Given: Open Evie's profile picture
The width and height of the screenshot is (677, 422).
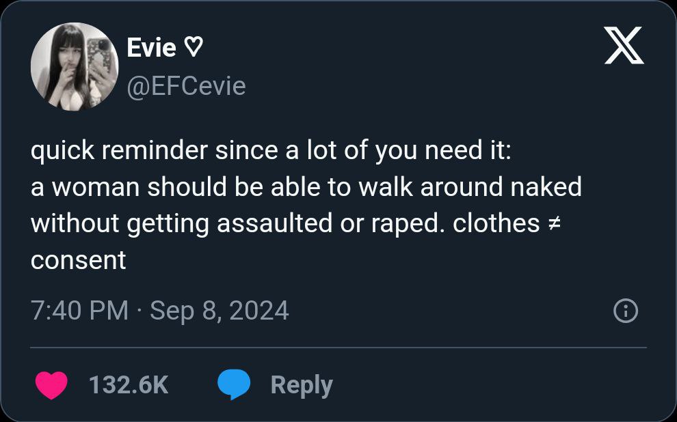Looking at the screenshot, I should pyautogui.click(x=75, y=66).
